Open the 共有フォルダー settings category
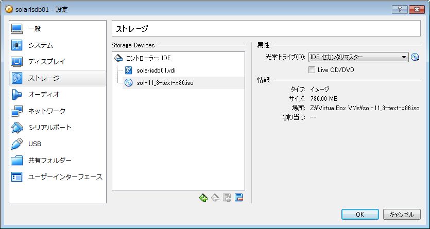430x229 pixels. point(50,160)
